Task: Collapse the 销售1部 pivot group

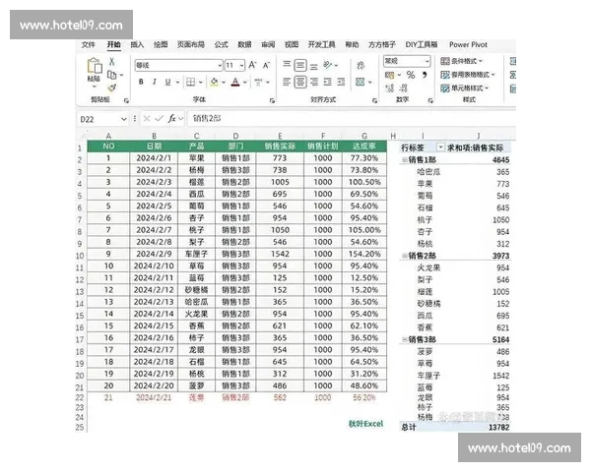Action: tap(405, 160)
